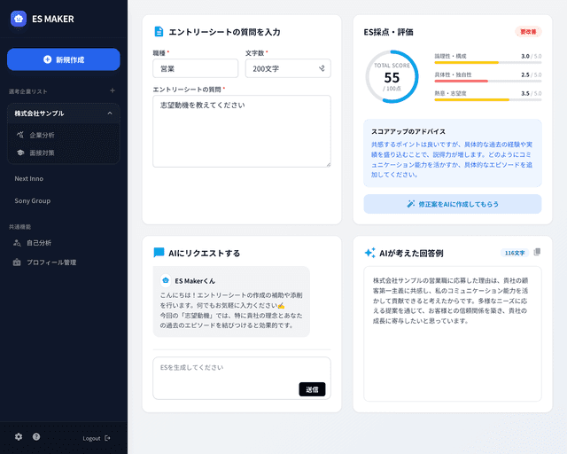Click the 面接対策 graduation cap icon
The image size is (567, 454).
point(20,153)
